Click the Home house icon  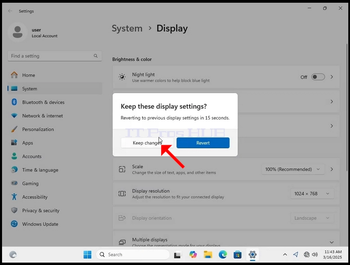pyautogui.click(x=14, y=75)
